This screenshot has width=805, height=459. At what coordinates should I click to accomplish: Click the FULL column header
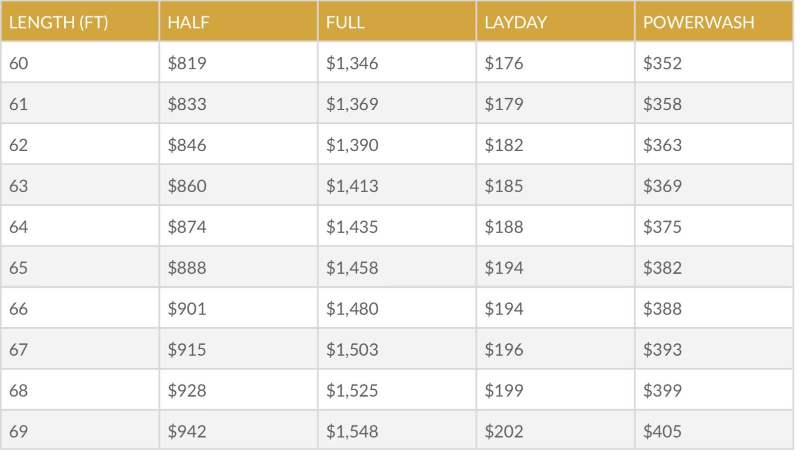tap(345, 22)
